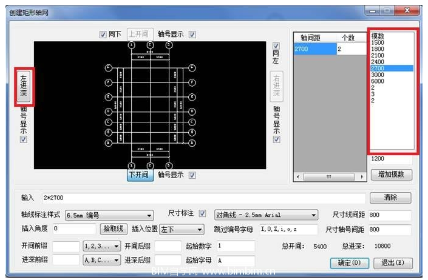Click the disabled 上开间 button

[140, 35]
